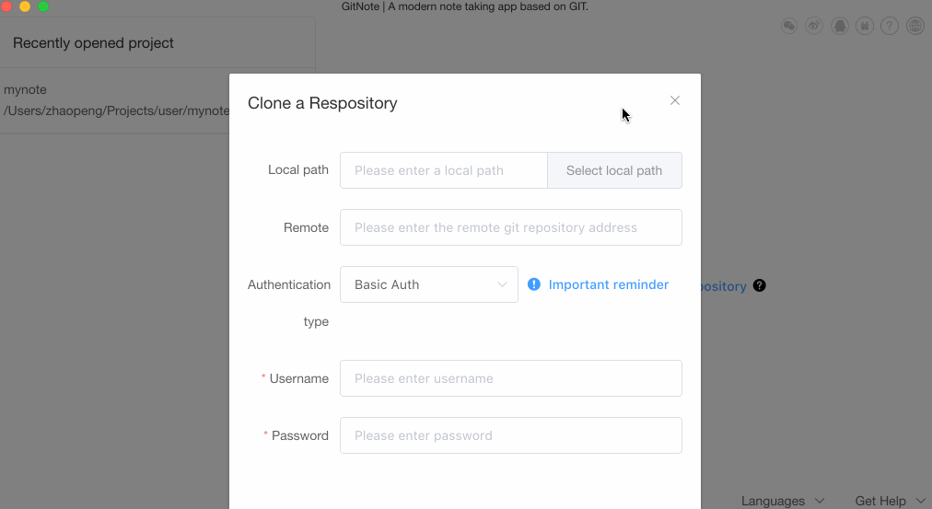Click the black question mark beside repository link

(x=759, y=285)
